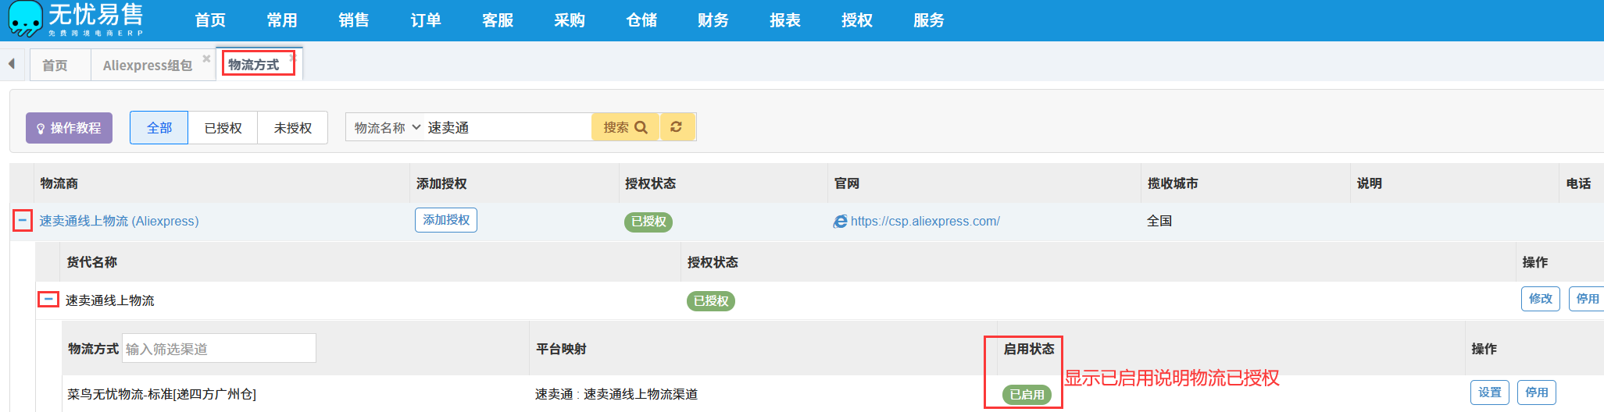
Task: Click the 平台映射 column header
Action: [561, 350]
